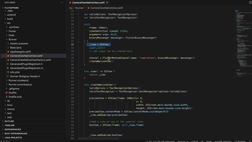The width and height of the screenshot is (252, 142).
Task: Expand the Assets.xcassets folder
Action: point(19,43)
